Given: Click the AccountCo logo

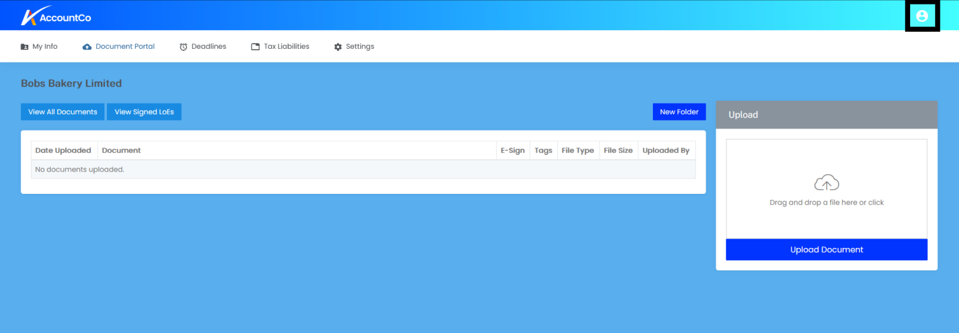Looking at the screenshot, I should point(56,16).
